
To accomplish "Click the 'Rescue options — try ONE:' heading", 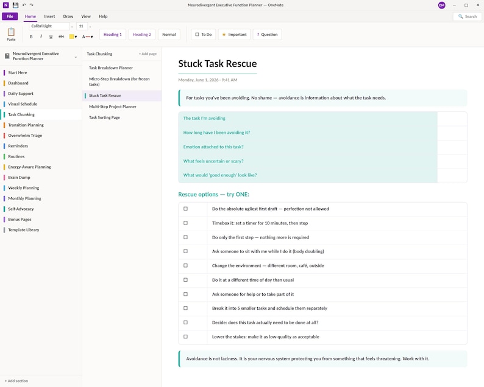I will [x=213, y=195].
